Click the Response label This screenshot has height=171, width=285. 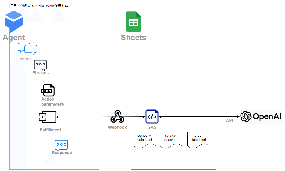click(x=62, y=153)
